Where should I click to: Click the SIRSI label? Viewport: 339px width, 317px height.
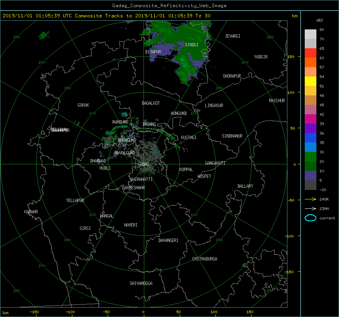pyautogui.click(x=85, y=228)
